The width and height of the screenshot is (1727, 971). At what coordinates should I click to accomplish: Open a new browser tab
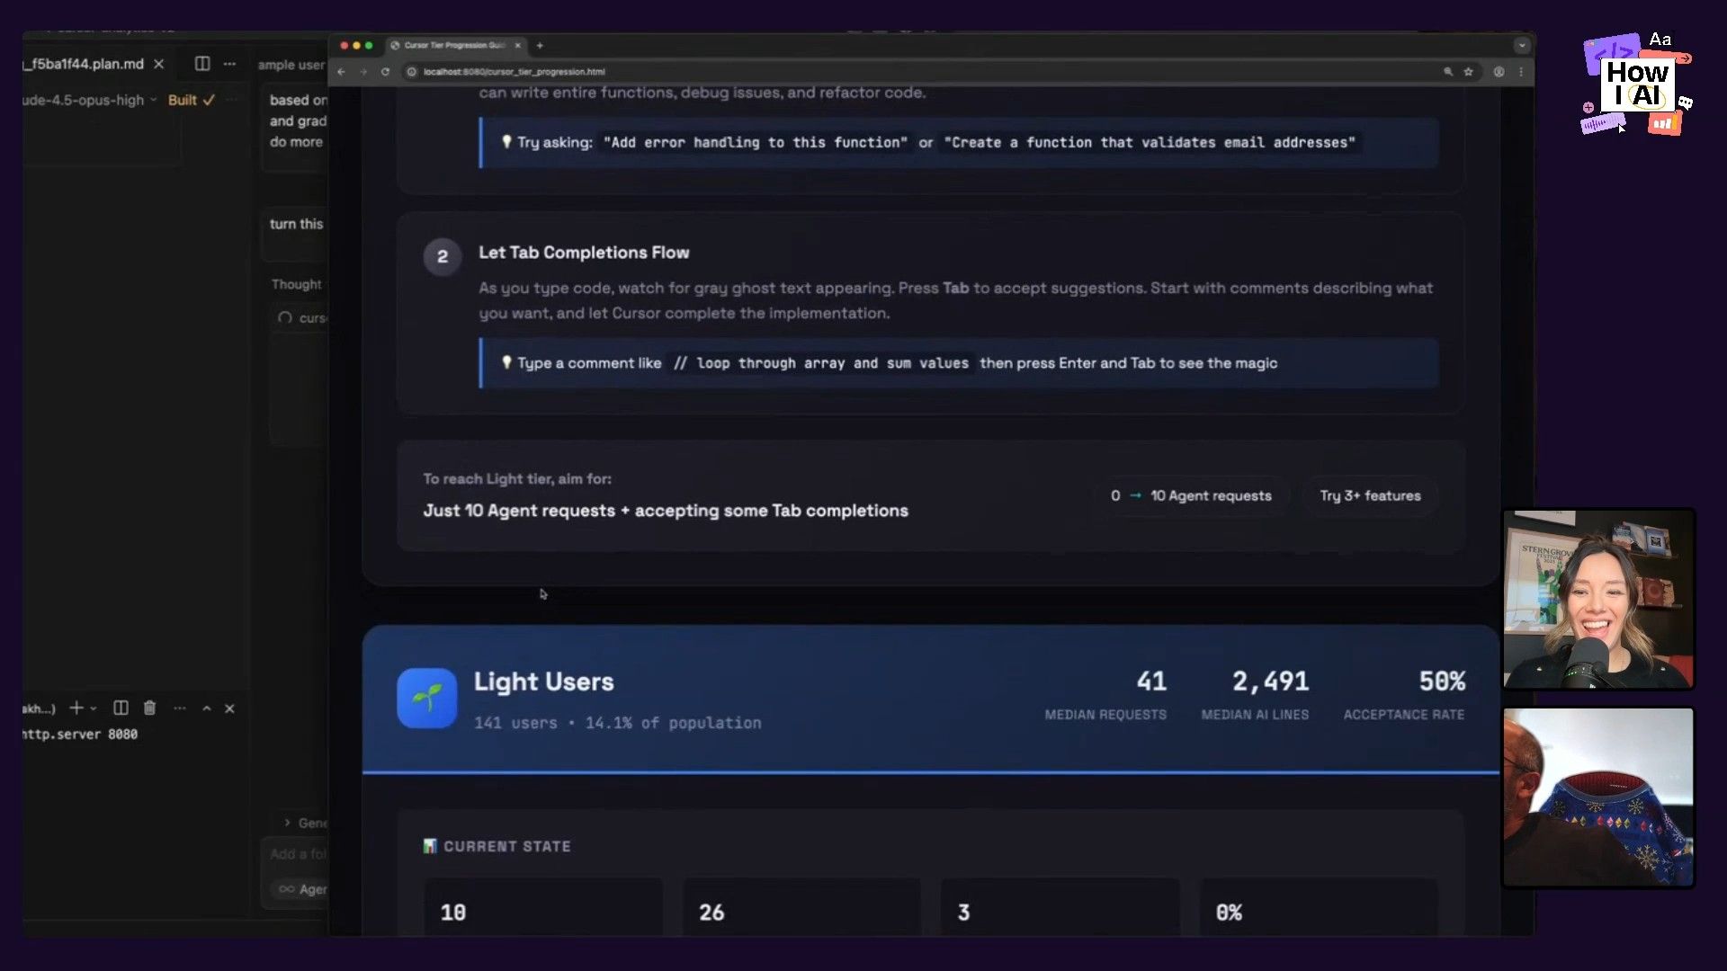pos(540,45)
